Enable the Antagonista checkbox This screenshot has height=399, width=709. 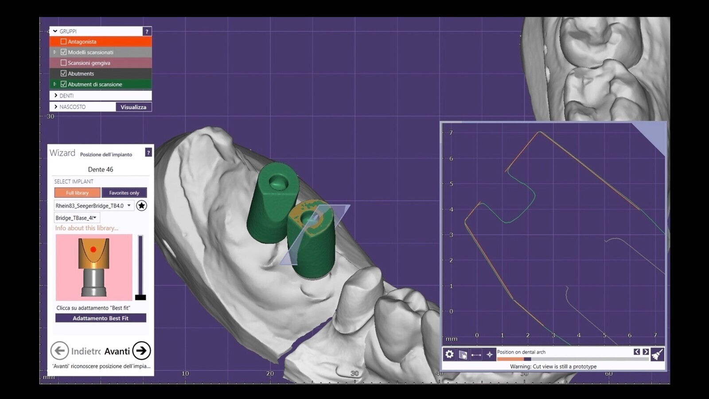63,42
